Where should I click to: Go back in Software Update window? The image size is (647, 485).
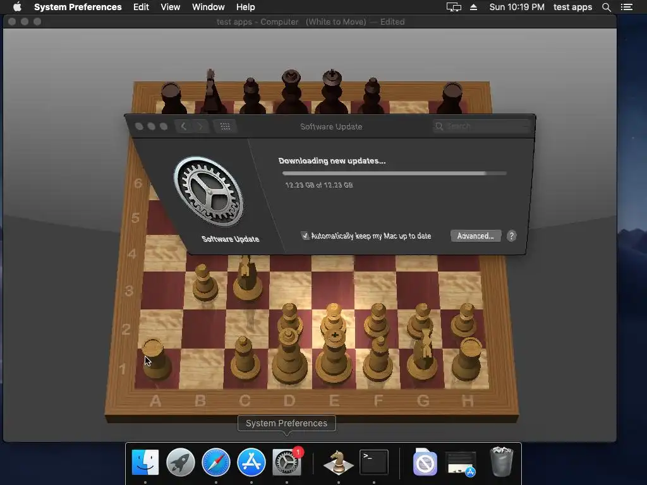(x=184, y=126)
